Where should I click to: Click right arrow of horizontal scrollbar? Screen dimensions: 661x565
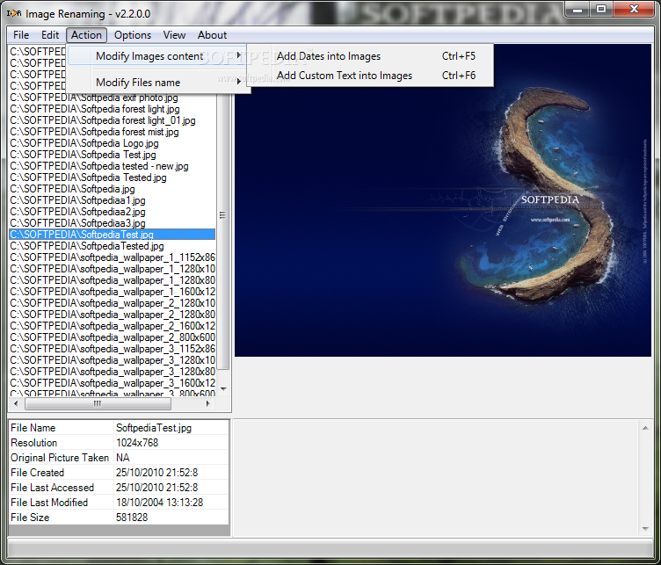[x=207, y=403]
